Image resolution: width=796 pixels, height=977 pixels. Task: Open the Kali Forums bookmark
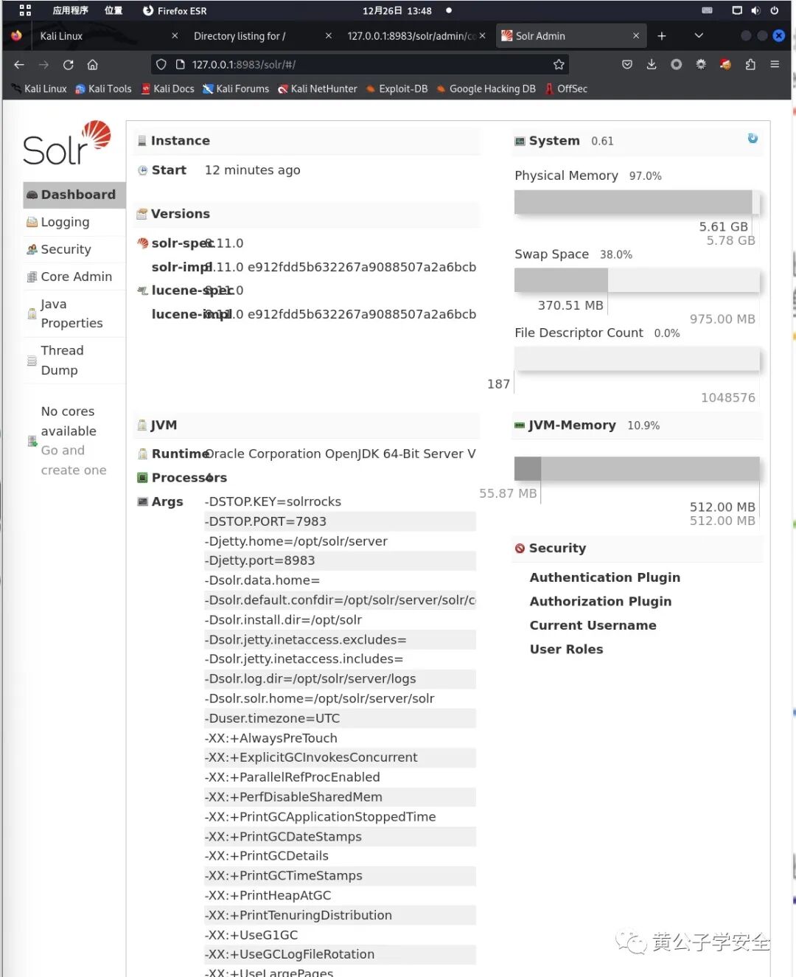(236, 89)
